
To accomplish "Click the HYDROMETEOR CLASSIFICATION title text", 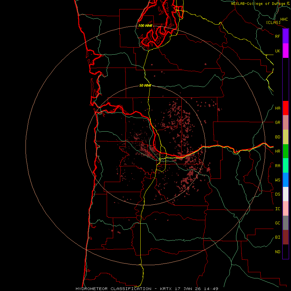I will pos(113,289).
